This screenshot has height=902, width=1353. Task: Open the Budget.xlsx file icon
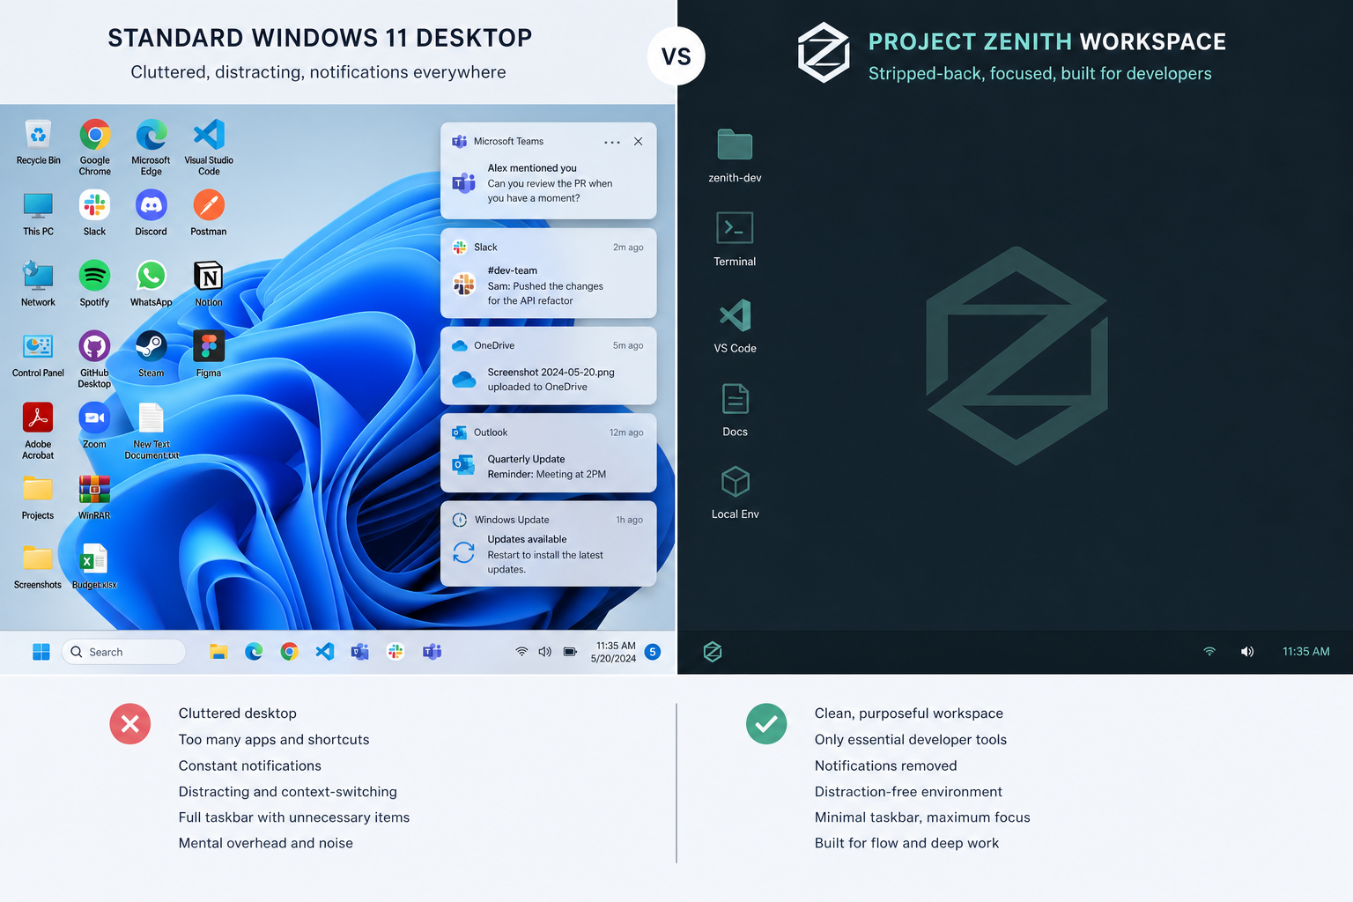(93, 559)
